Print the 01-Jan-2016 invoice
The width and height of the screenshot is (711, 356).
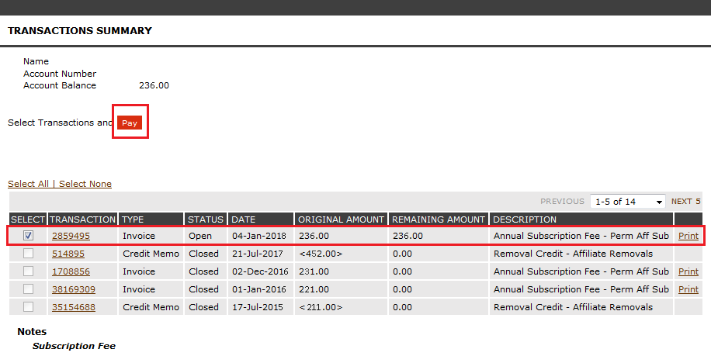(688, 289)
